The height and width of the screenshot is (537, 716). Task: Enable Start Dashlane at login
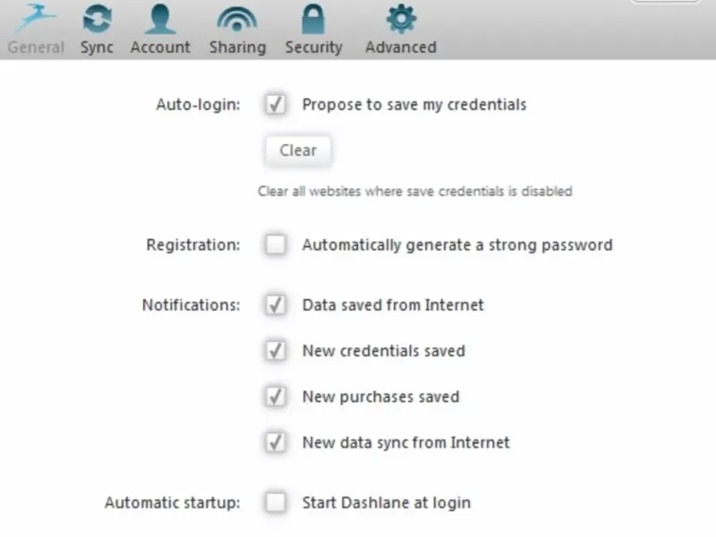pos(276,503)
